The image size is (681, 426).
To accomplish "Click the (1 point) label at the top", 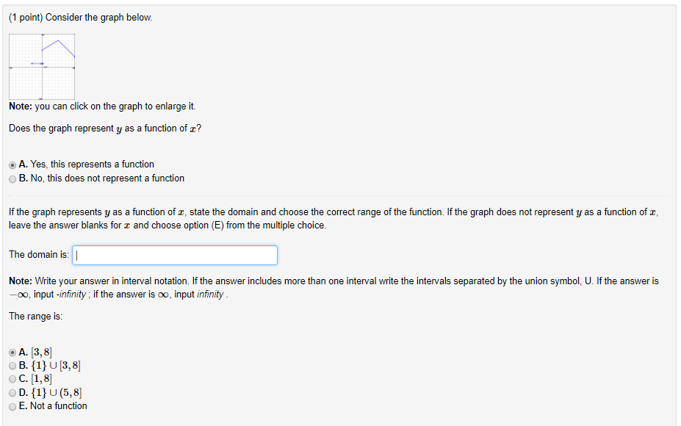I will [x=26, y=17].
